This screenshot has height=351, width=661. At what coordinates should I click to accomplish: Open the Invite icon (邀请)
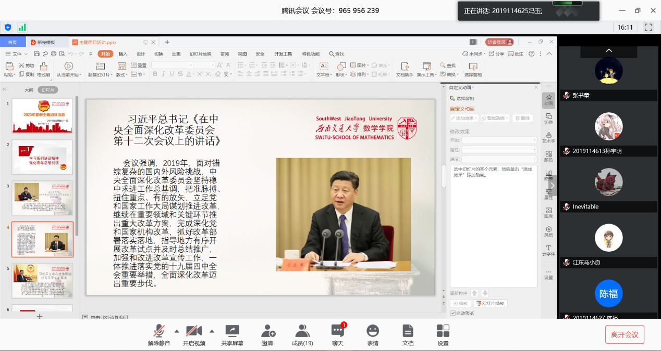(267, 331)
